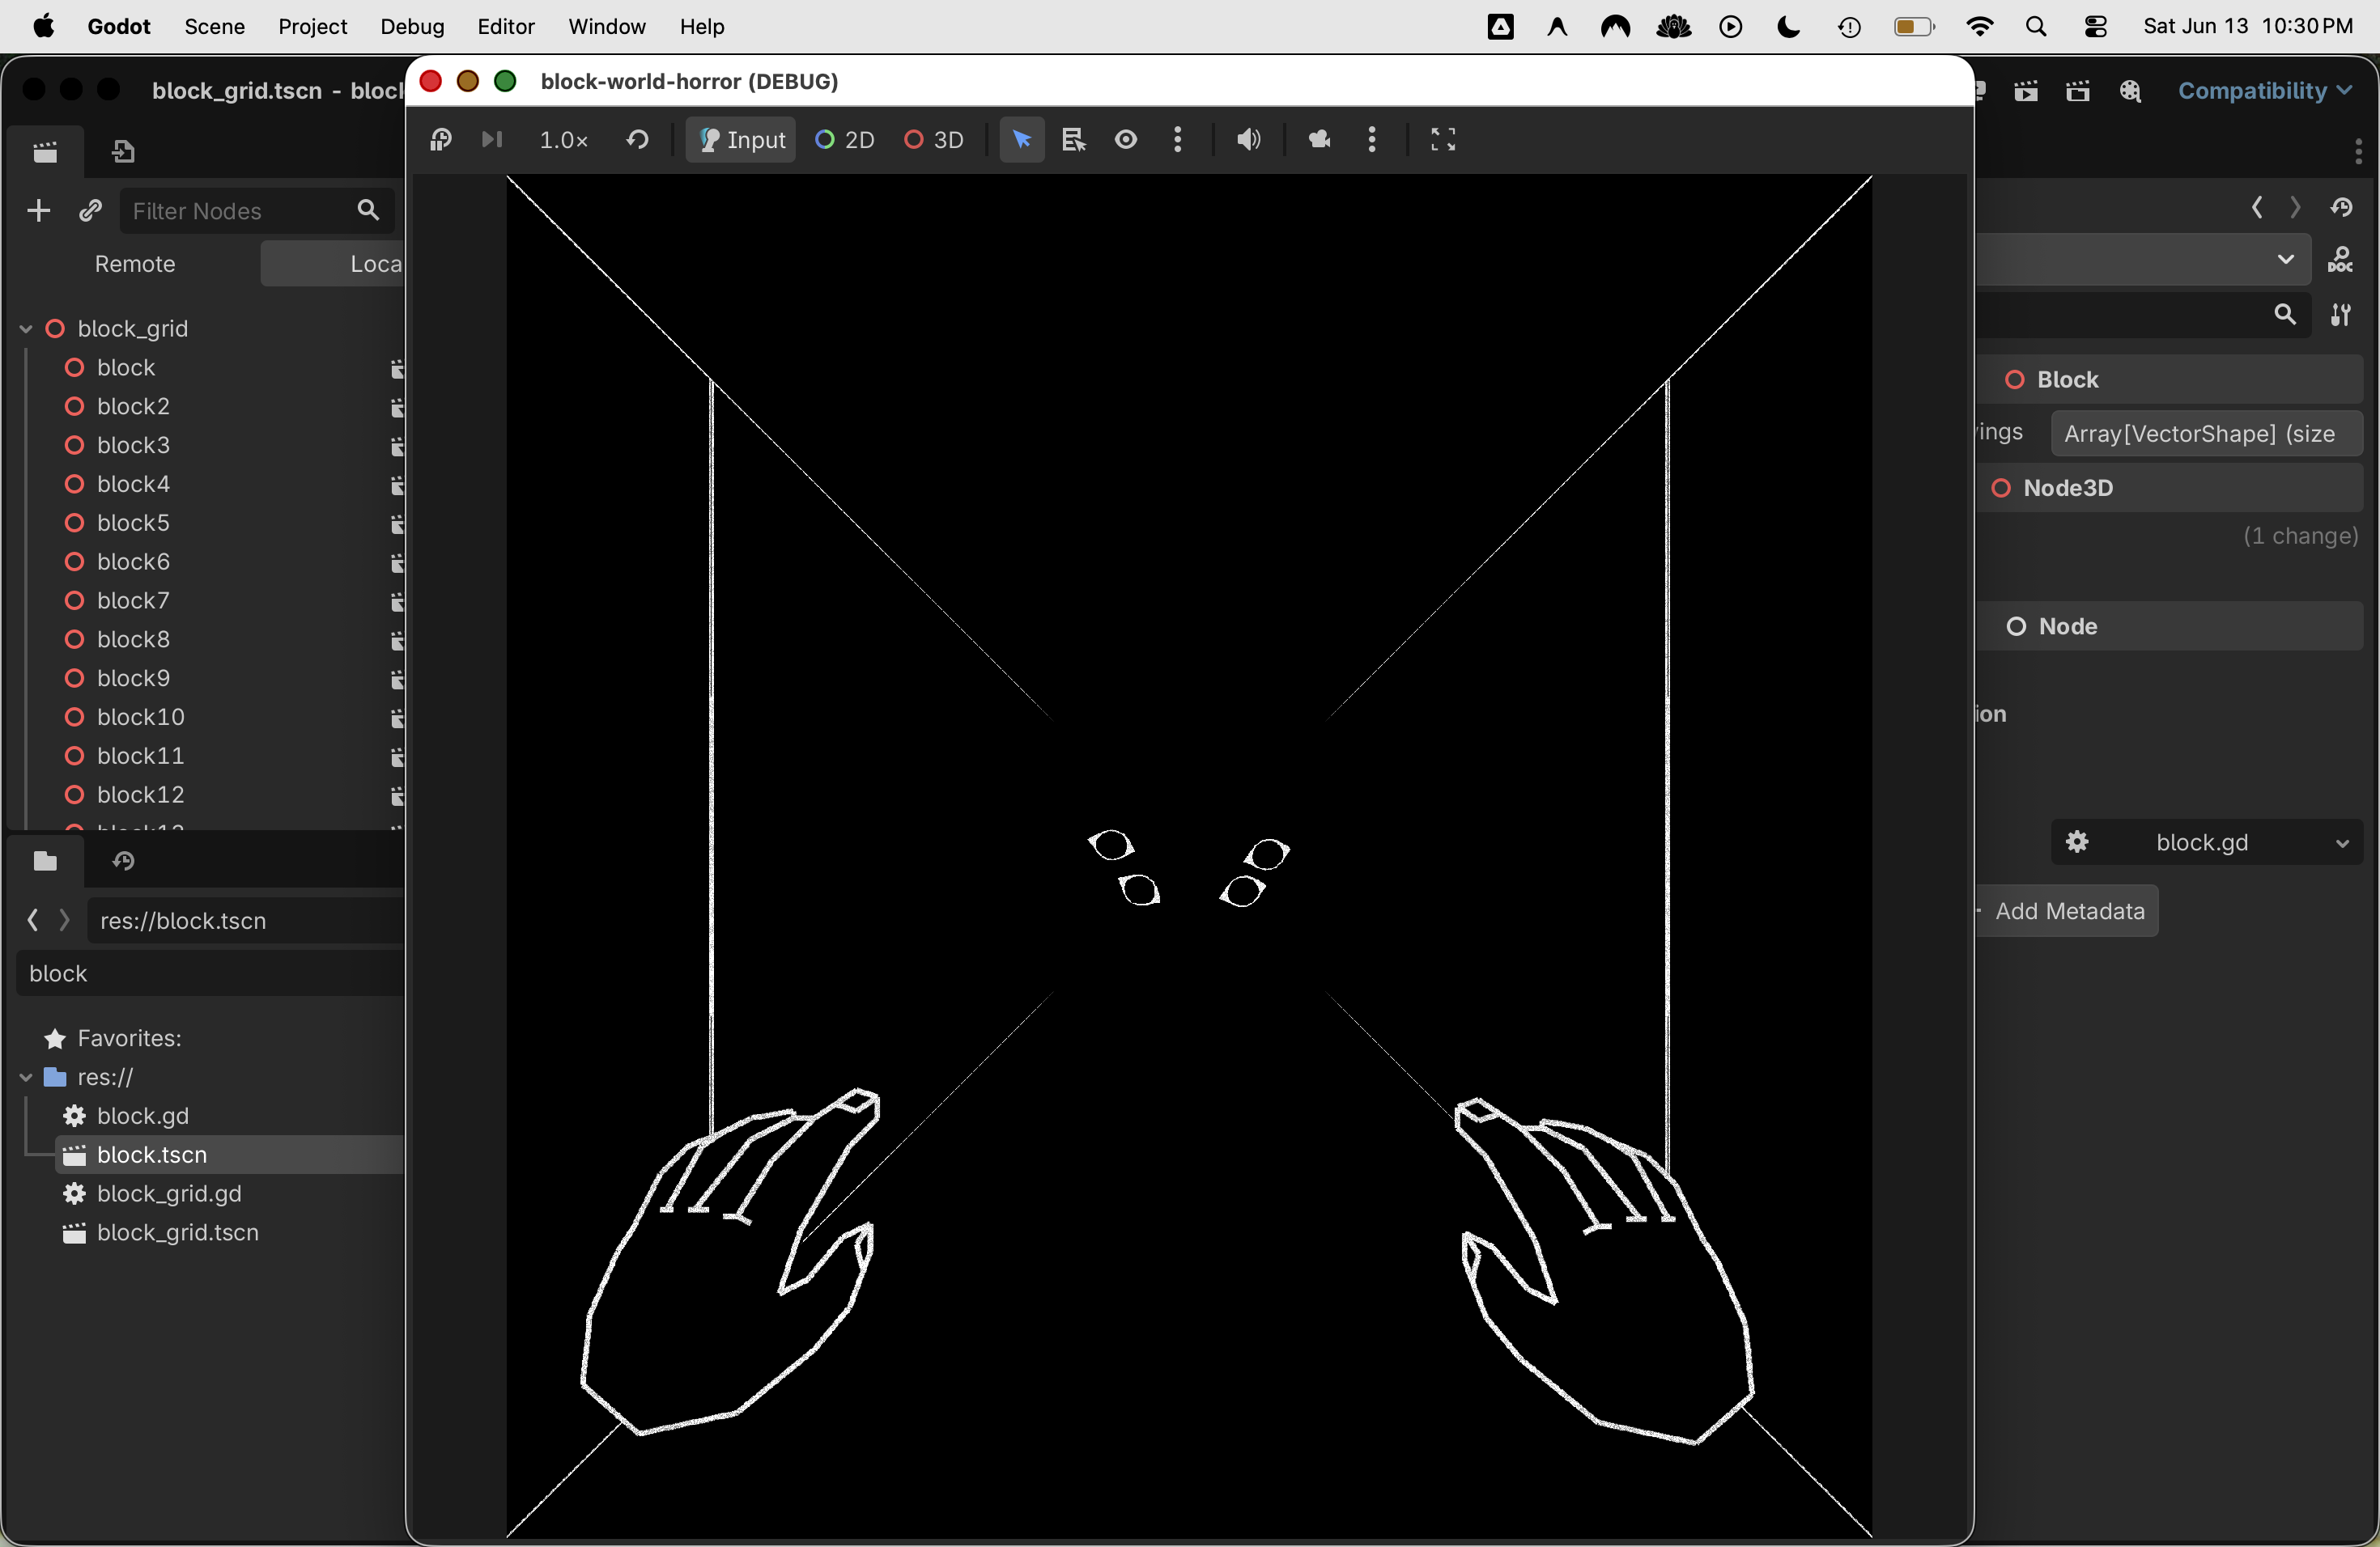
Task: Select block_grid.gd in FileSystem
Action: point(169,1193)
